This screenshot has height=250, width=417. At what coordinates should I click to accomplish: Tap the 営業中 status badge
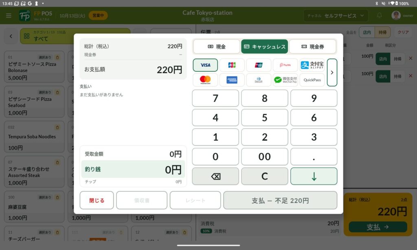(x=98, y=15)
